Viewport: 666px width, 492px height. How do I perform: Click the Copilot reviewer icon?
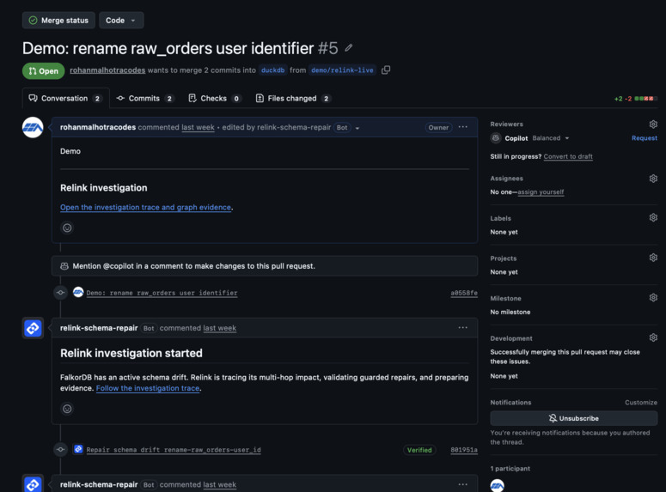(x=496, y=138)
